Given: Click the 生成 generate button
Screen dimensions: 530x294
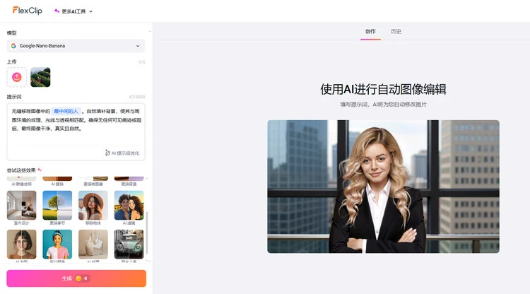Looking at the screenshot, I should (76, 278).
